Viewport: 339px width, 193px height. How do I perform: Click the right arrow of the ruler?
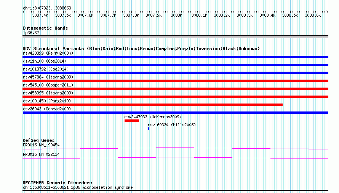pyautogui.click(x=327, y=12)
